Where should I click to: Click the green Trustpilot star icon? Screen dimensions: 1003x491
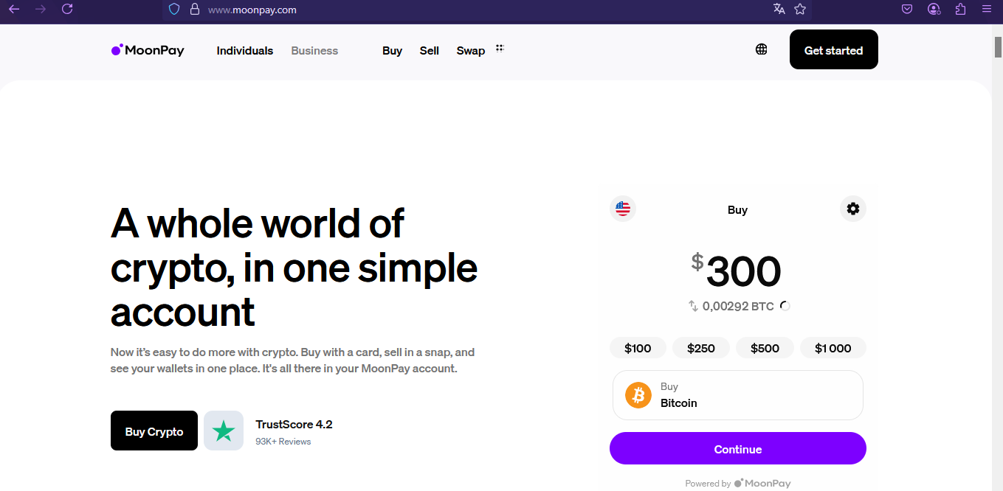pos(224,431)
